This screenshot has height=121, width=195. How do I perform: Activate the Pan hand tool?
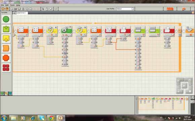[47, 9]
